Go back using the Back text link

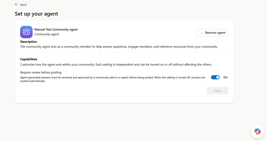click(x=24, y=5)
